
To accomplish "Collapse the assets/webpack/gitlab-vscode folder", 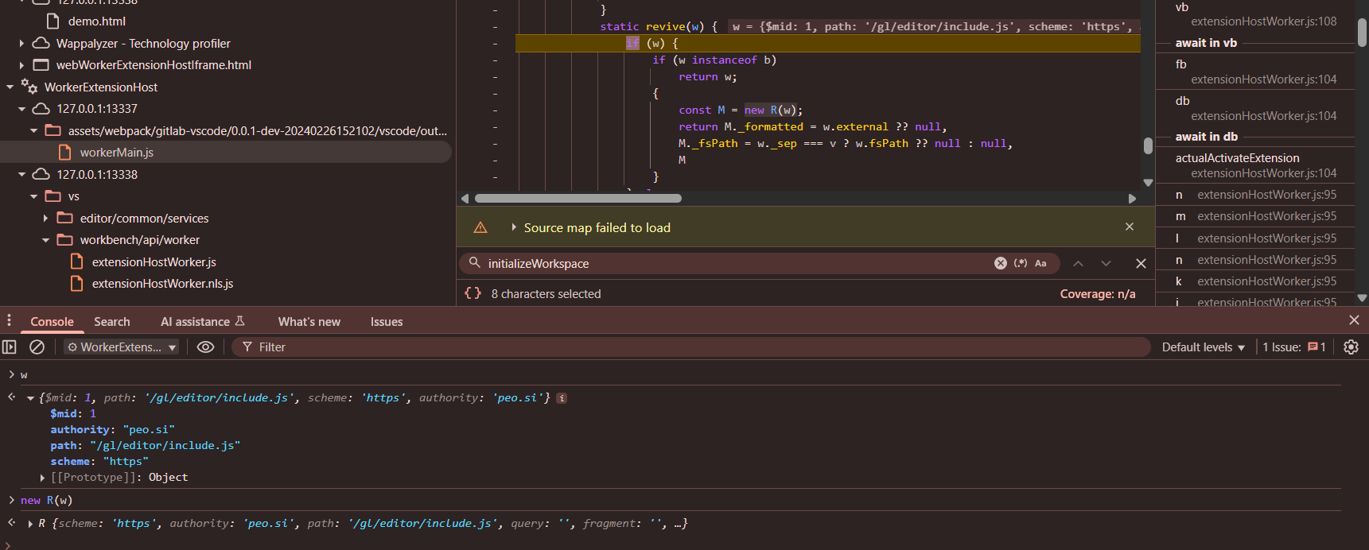I will (x=33, y=130).
